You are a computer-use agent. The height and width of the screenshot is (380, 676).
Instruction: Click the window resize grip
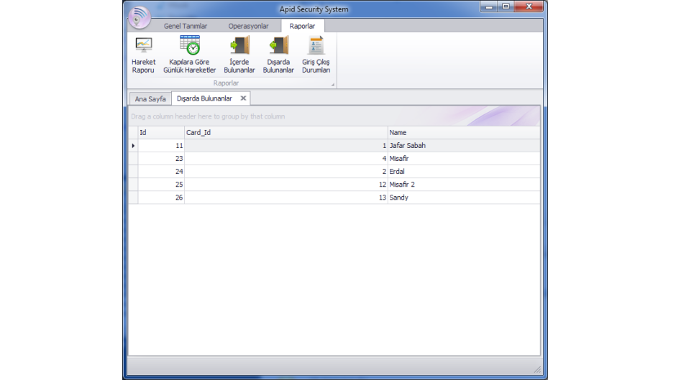point(538,369)
